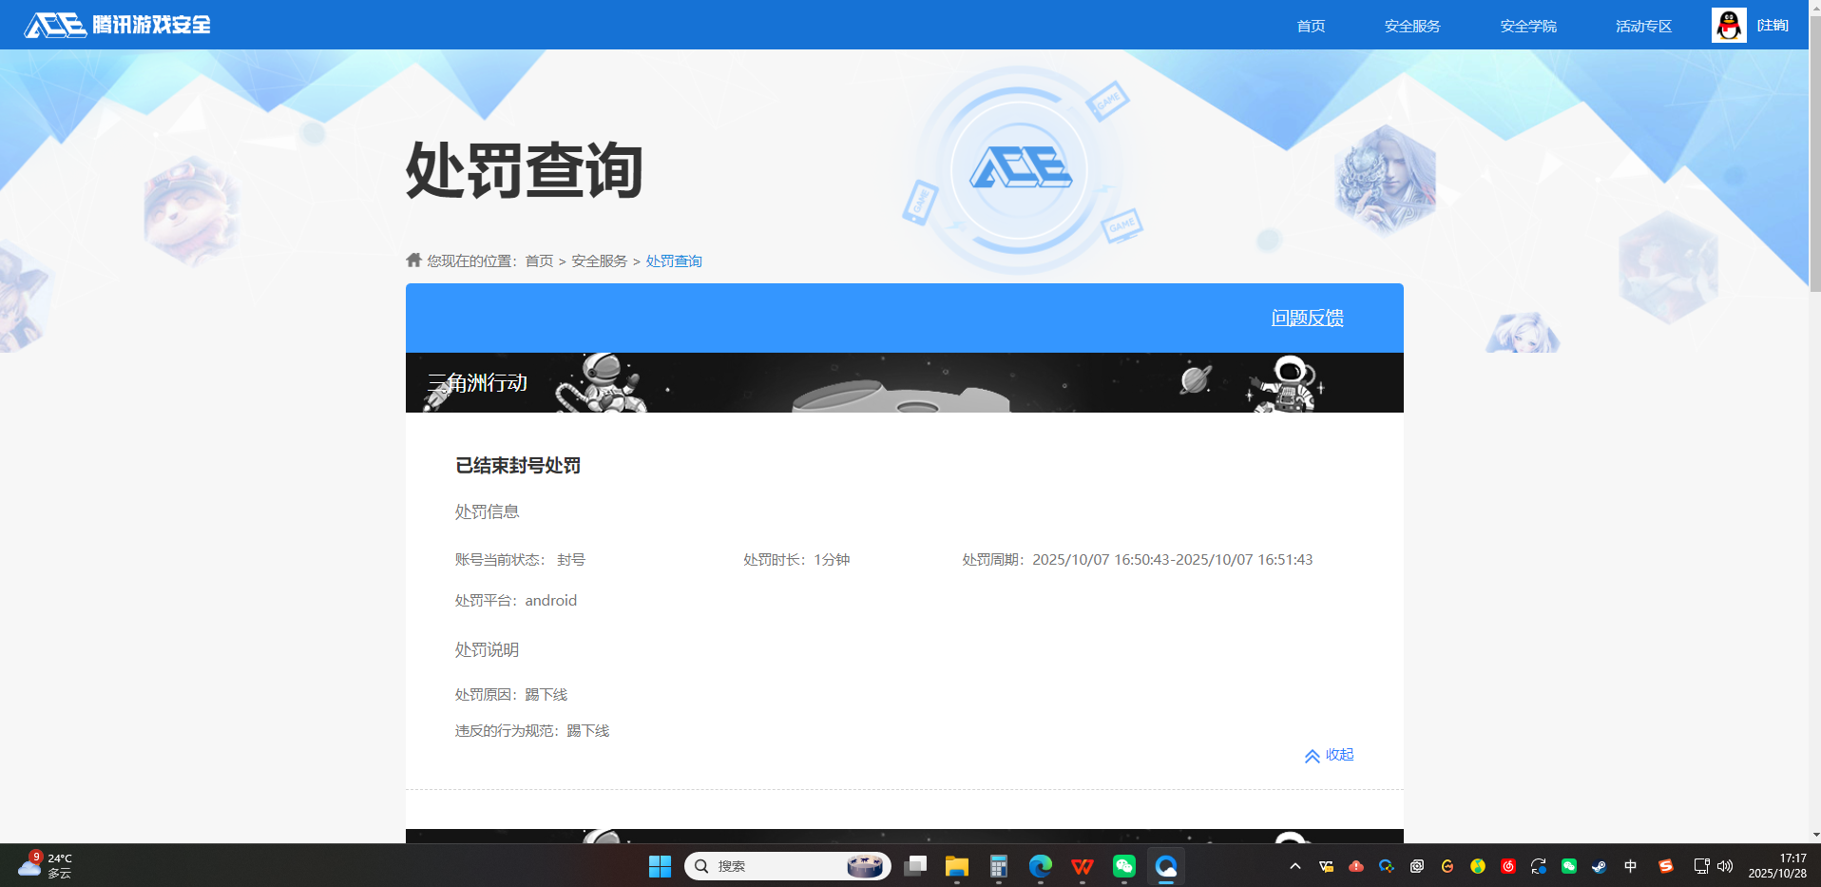Open the 问题反馈 feedback link
The image size is (1821, 887).
coord(1308,318)
